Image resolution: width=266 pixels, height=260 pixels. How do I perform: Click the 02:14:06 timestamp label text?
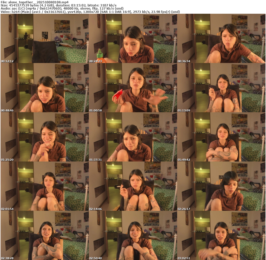click(x=96, y=209)
